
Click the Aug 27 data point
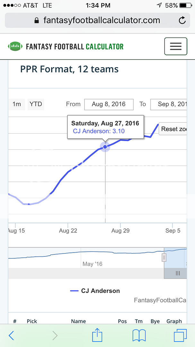[105, 147]
